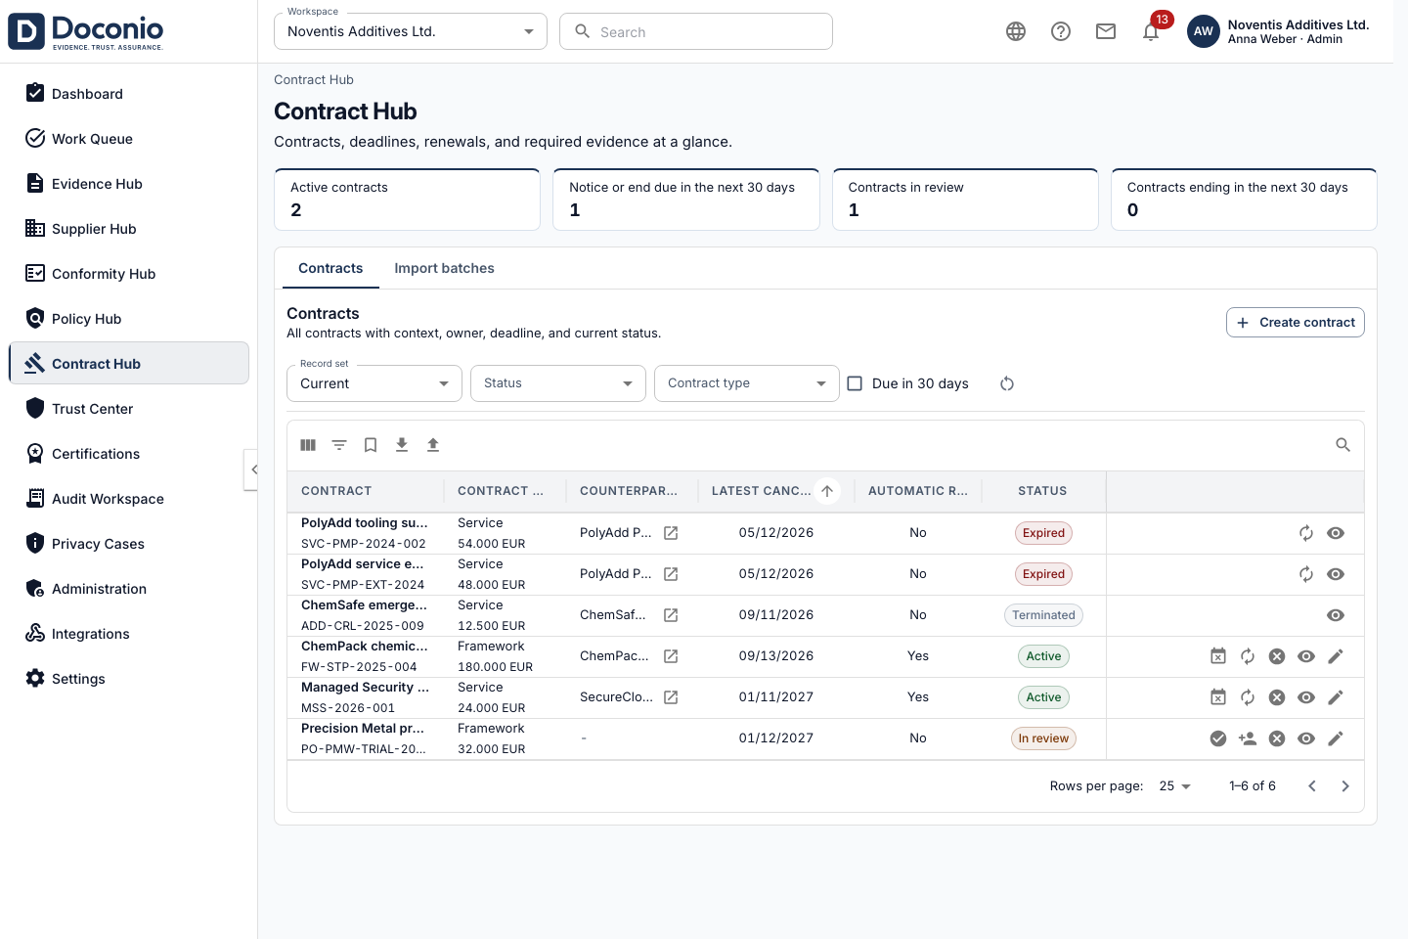This screenshot has height=939, width=1408.
Task: Click the AW user avatar
Action: tap(1204, 31)
